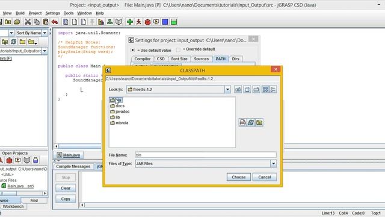Click the Choose button
385x217 pixels.
239,177
